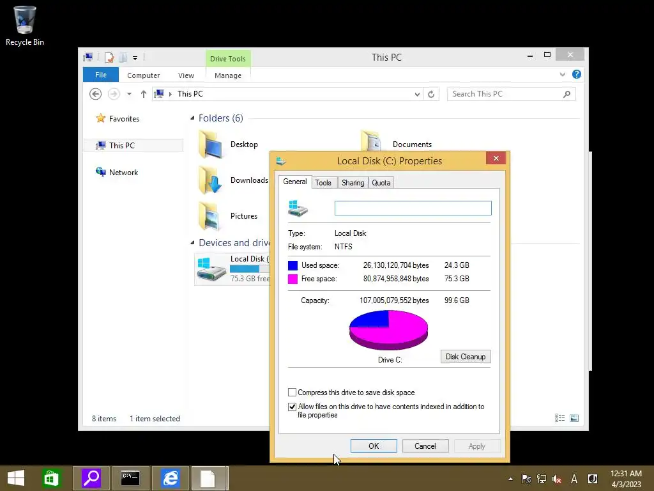654x491 pixels.
Task: Switch to the View ribbon tab
Action: (186, 75)
